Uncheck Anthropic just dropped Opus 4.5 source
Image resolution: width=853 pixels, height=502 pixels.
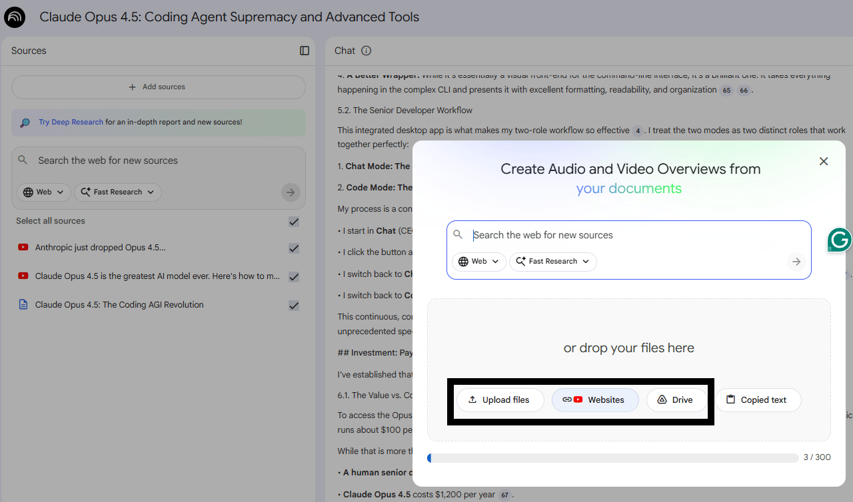pos(294,248)
